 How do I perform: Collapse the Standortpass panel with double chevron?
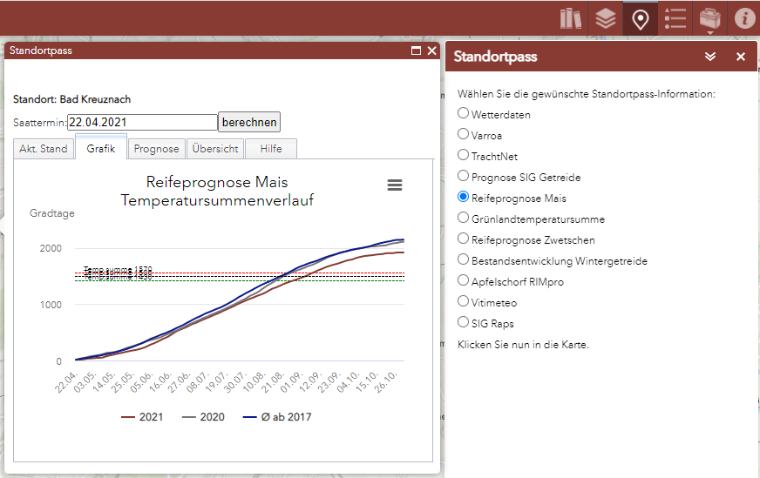[710, 57]
